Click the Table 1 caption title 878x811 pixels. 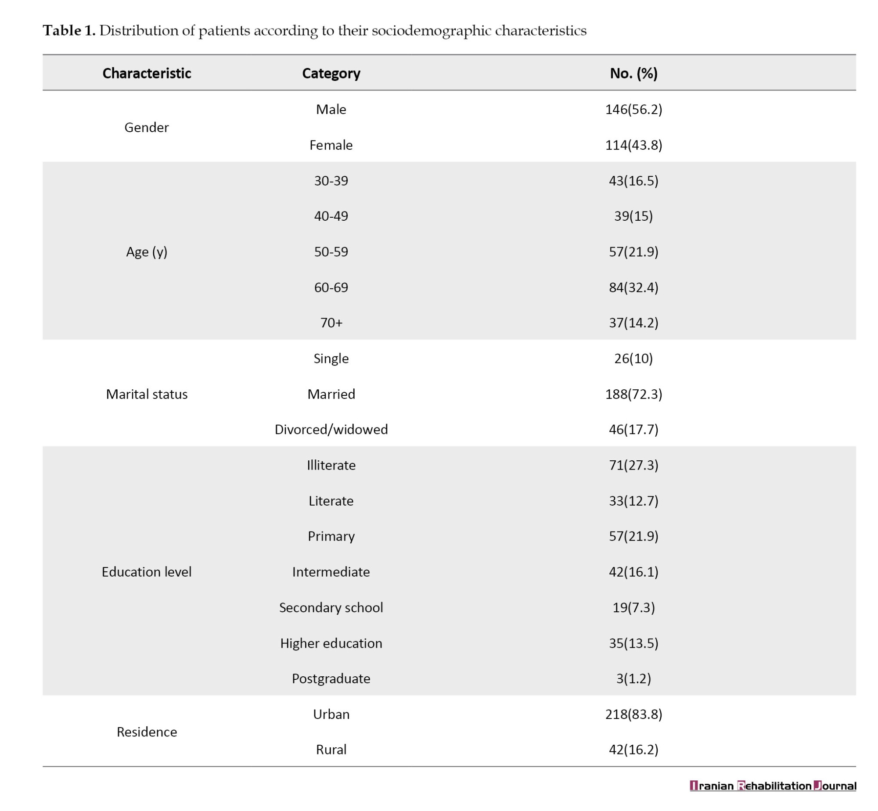coord(314,31)
